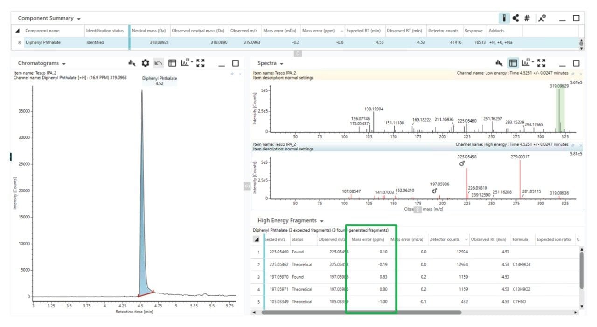Click the fragment marker icon above 225.05458 peak

tap(461, 164)
